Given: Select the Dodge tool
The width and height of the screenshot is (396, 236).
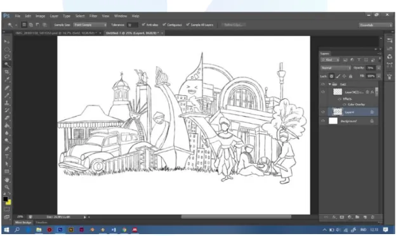Looking at the screenshot, I should pyautogui.click(x=7, y=141).
